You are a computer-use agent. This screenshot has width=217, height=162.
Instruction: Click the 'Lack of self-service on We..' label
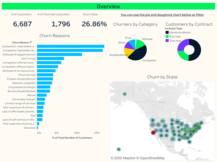point(19,120)
